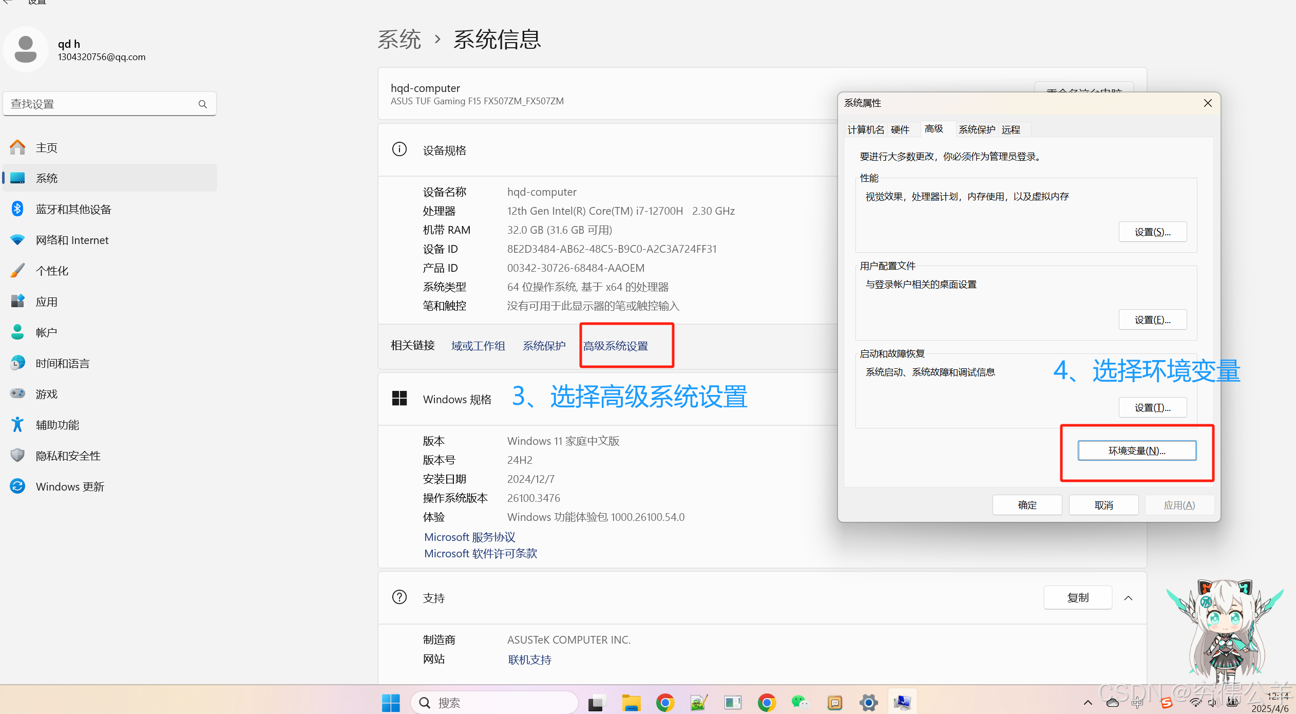Select the 辅助功能 sidebar icon
Viewport: 1296px width, 714px height.
(x=17, y=424)
